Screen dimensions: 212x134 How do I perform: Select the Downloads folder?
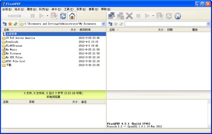(54, 42)
